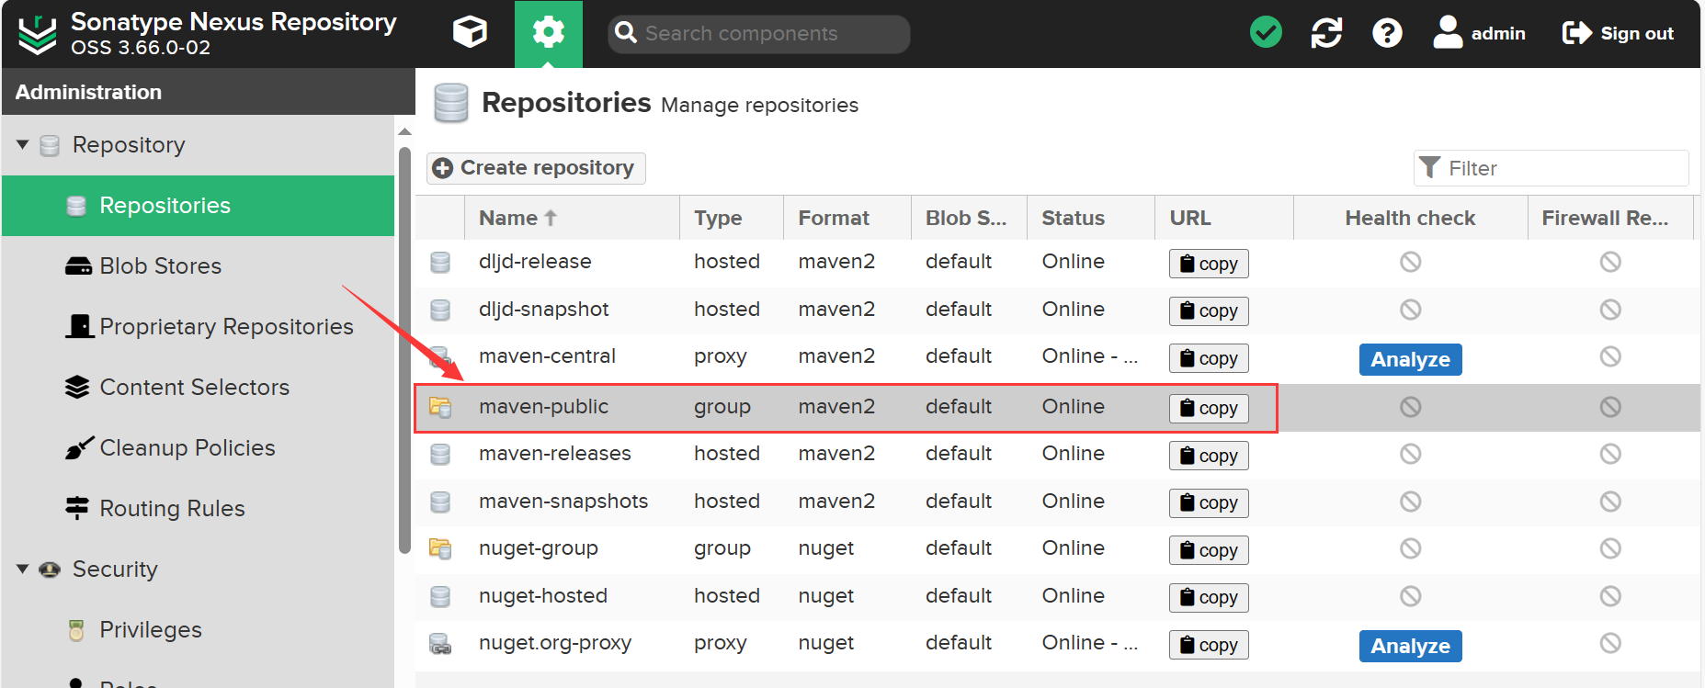
Task: Open Blob Stores in sidebar
Action: tap(160, 266)
